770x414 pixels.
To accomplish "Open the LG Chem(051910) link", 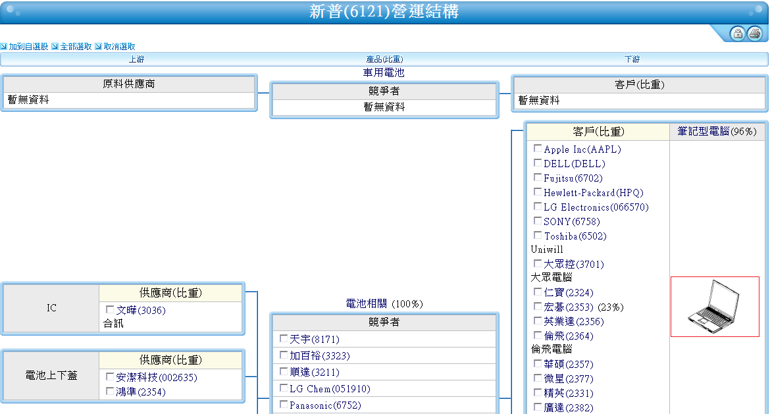I will [330, 389].
